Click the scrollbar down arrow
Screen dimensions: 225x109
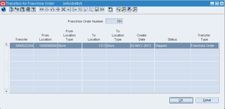click(7, 91)
